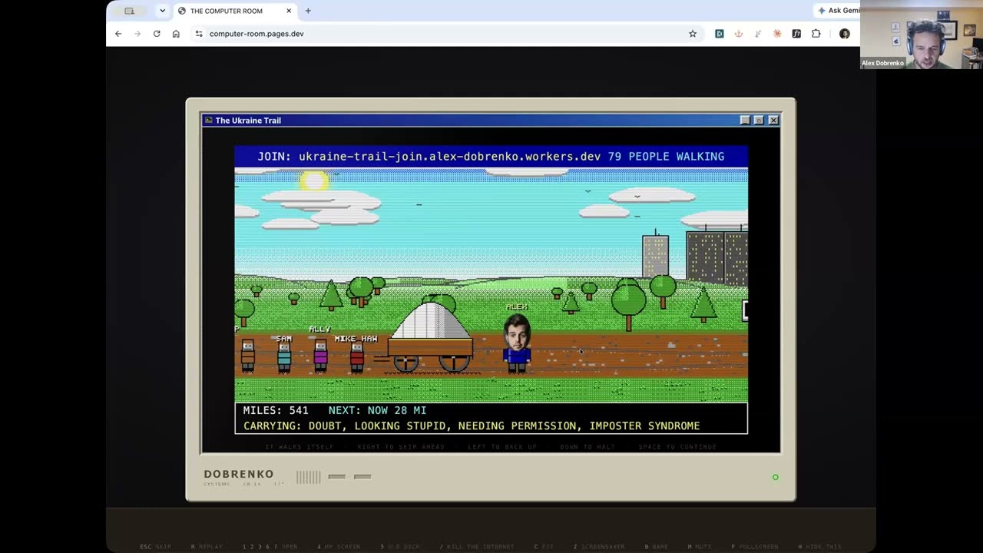983x553 pixels.
Task: Click the Ask Gemini button
Action: [x=839, y=11]
